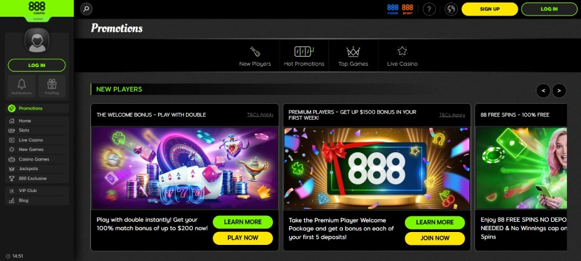581x261 pixels.
Task: Open the 888 Poker logo link
Action: 392,9
